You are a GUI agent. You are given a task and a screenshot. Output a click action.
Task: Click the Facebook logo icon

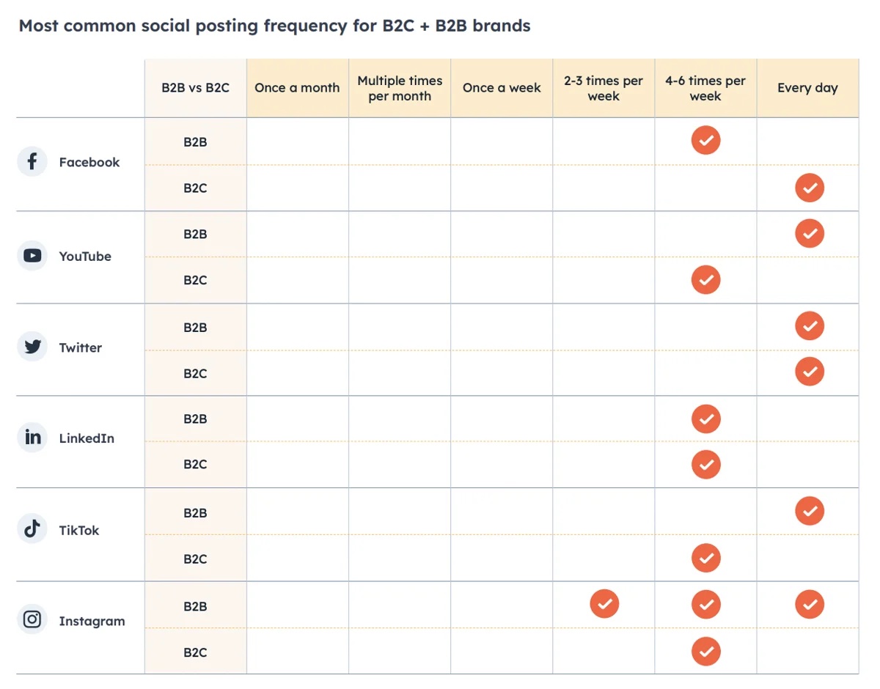pos(32,161)
